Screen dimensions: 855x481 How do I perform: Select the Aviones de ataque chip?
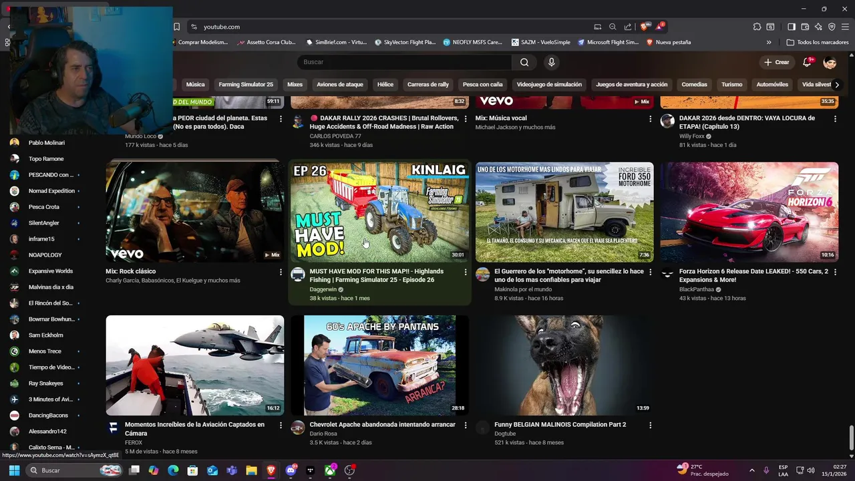(340, 85)
